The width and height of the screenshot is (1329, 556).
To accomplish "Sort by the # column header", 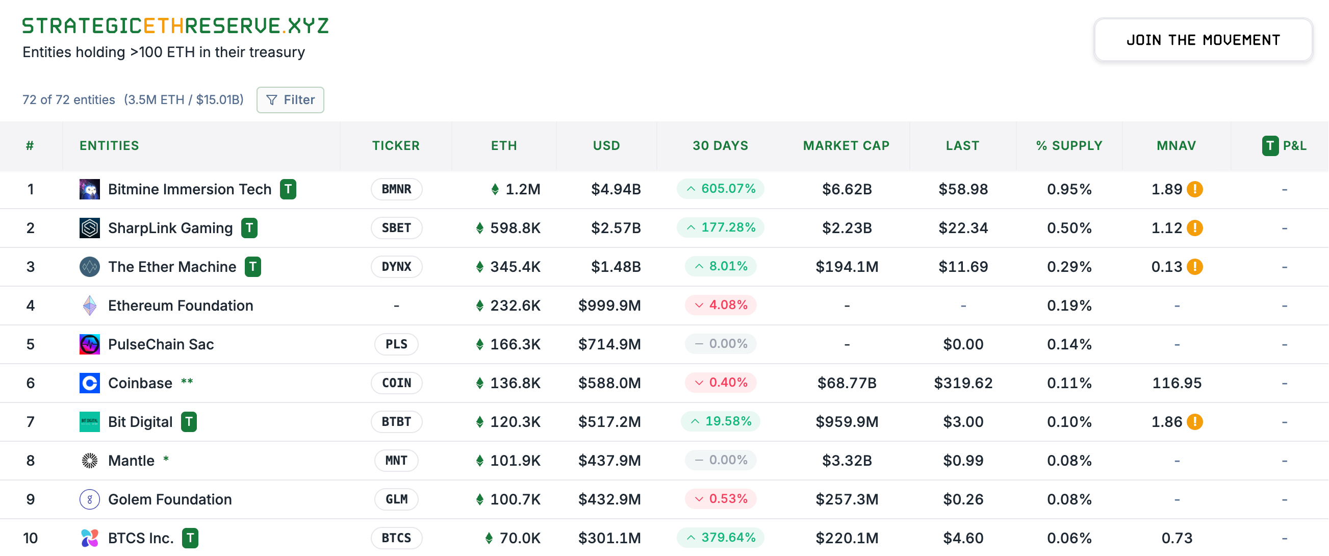I will coord(30,145).
